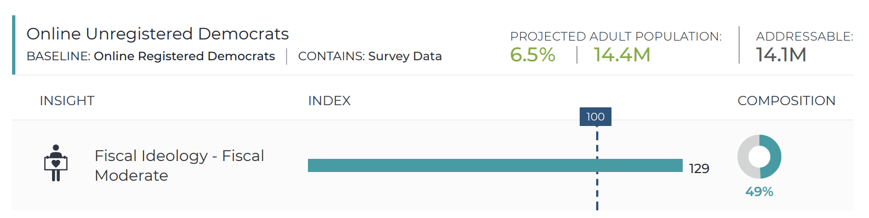Click the 49% composition donut chart
The image size is (869, 218).
click(759, 157)
